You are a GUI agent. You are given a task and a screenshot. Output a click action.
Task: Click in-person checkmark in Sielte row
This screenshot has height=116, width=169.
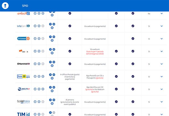pos(70,89)
